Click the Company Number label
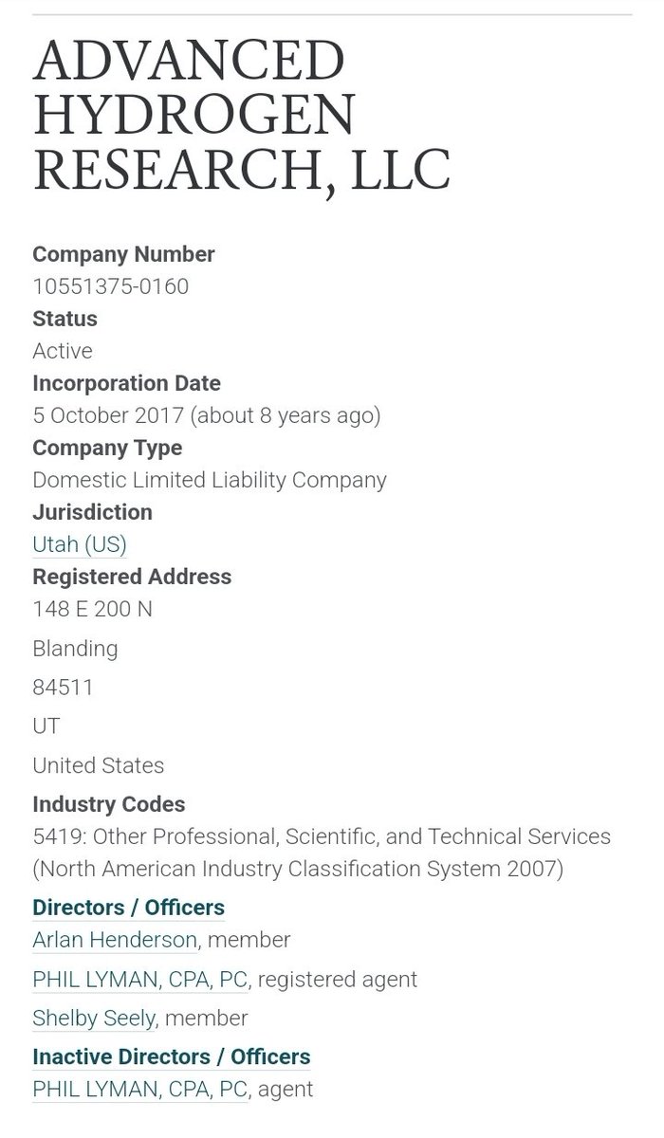Screen dimensions: 664x1138 (x=123, y=254)
